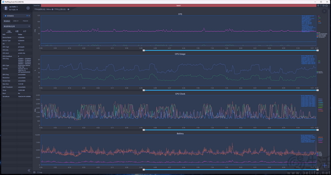The image size is (331, 175).
Task: Start recording with the play button
Action: pos(324,11)
